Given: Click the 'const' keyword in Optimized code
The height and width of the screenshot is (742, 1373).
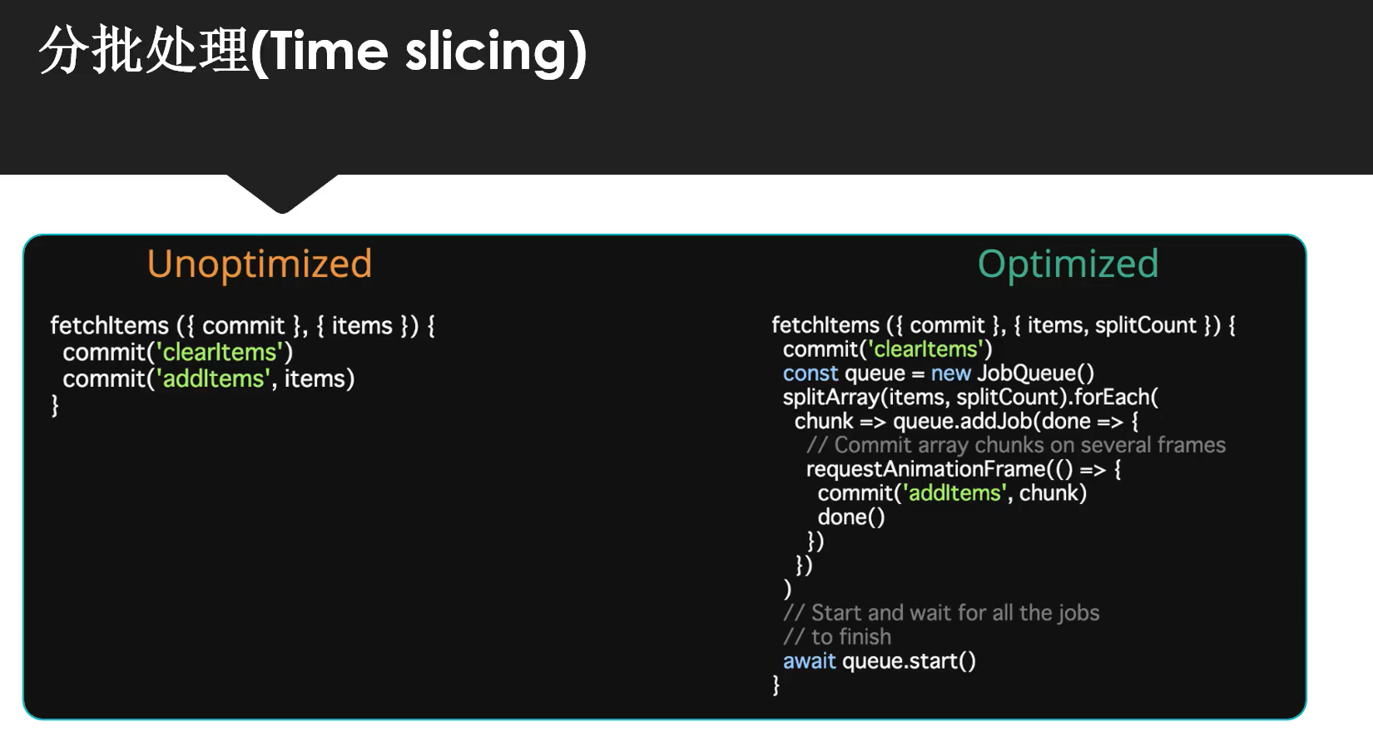Looking at the screenshot, I should [810, 373].
